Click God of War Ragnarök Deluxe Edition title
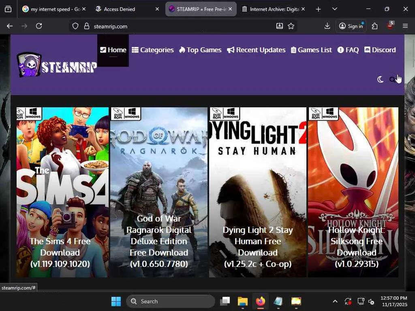 click(159, 241)
